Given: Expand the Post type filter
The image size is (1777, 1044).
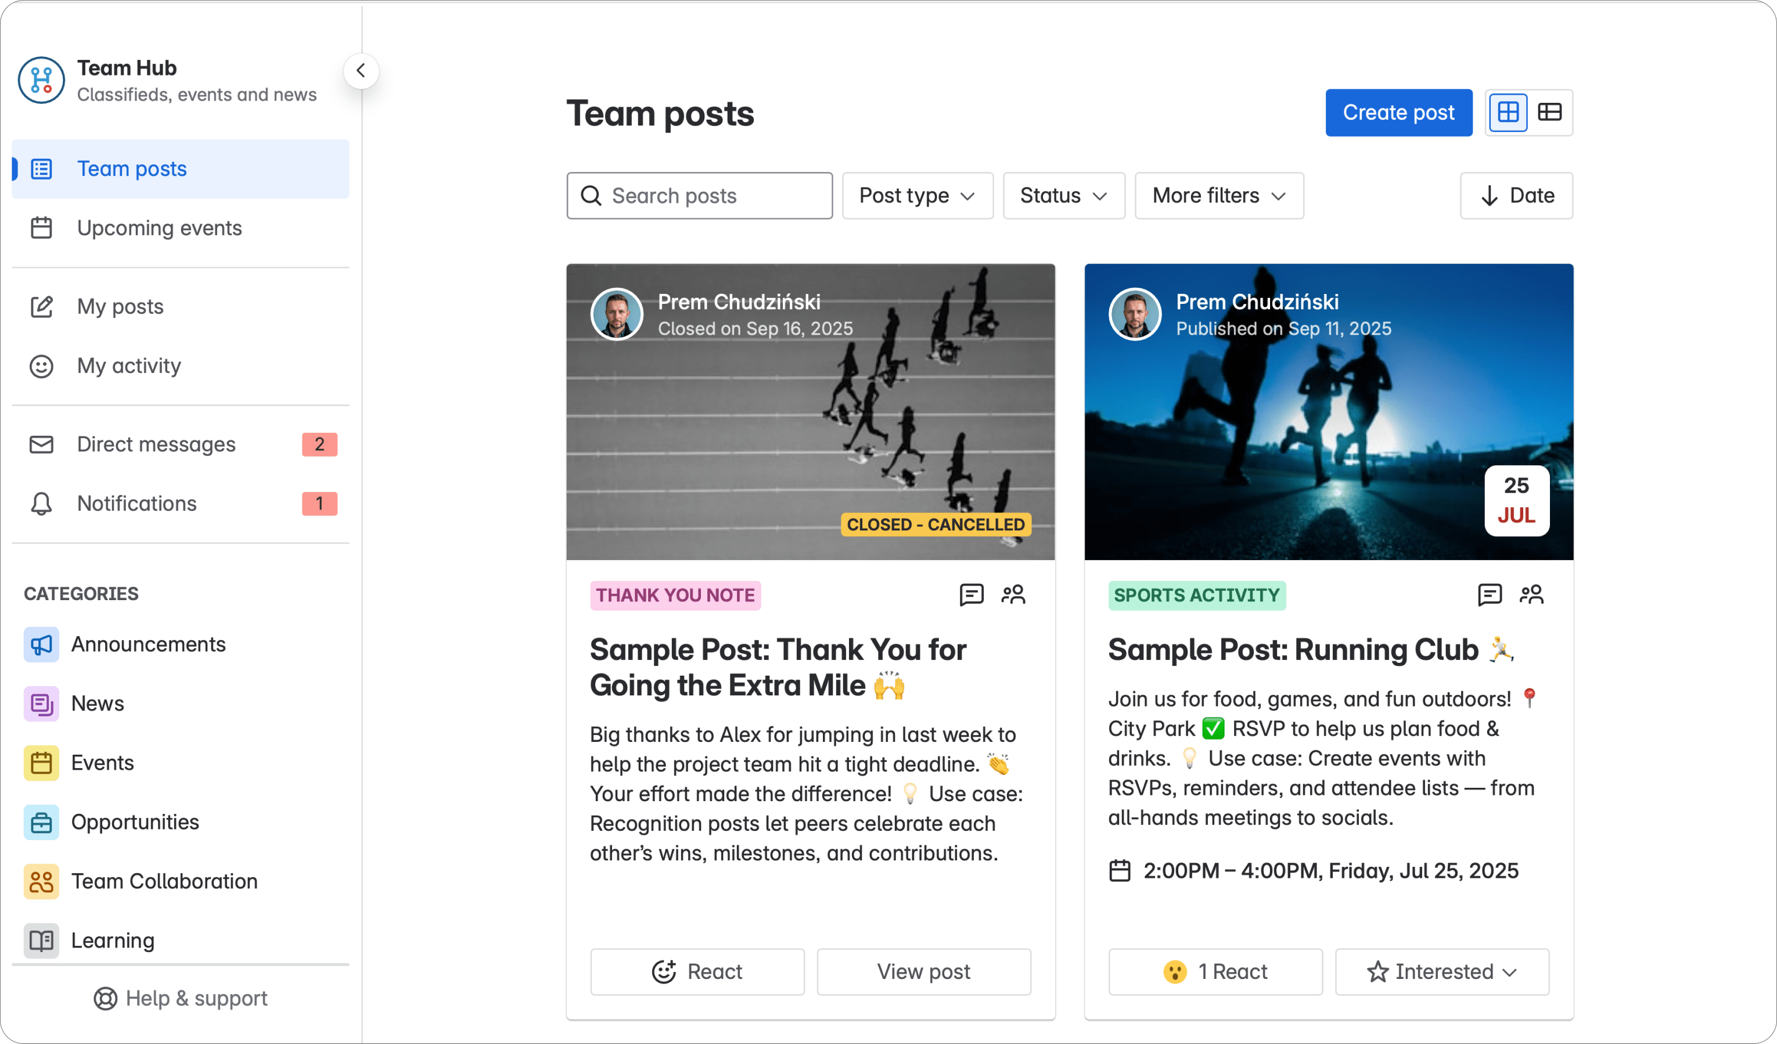Looking at the screenshot, I should pyautogui.click(x=917, y=195).
